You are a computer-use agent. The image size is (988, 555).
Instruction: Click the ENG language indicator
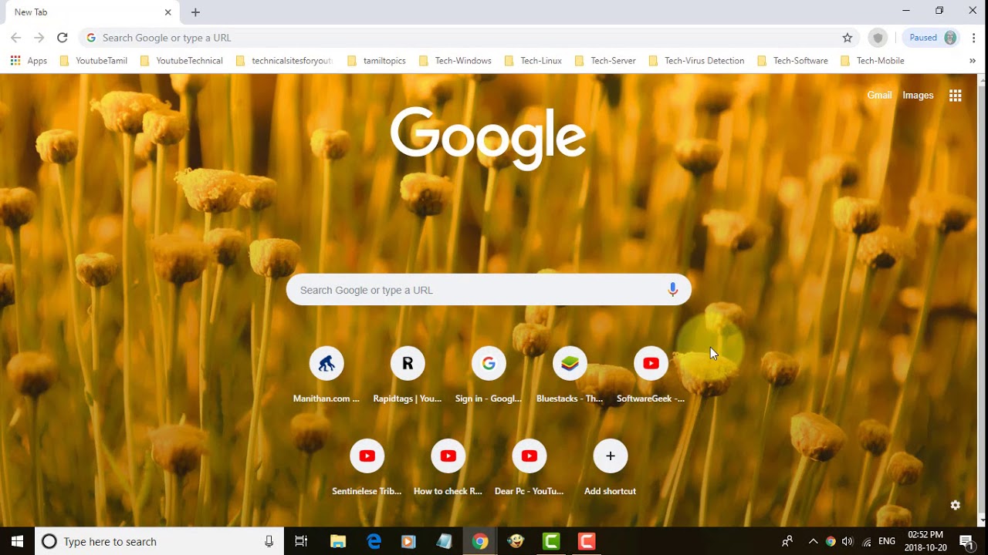(887, 541)
